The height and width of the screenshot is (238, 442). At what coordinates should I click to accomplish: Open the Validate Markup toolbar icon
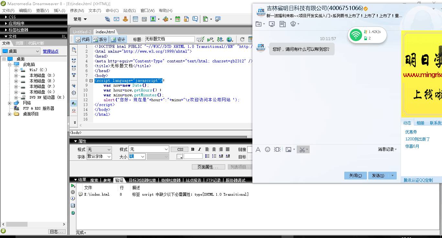[201, 39]
